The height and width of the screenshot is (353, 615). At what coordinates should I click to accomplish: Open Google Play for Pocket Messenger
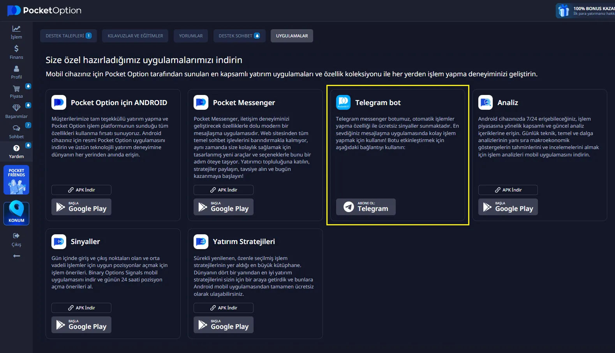(224, 207)
